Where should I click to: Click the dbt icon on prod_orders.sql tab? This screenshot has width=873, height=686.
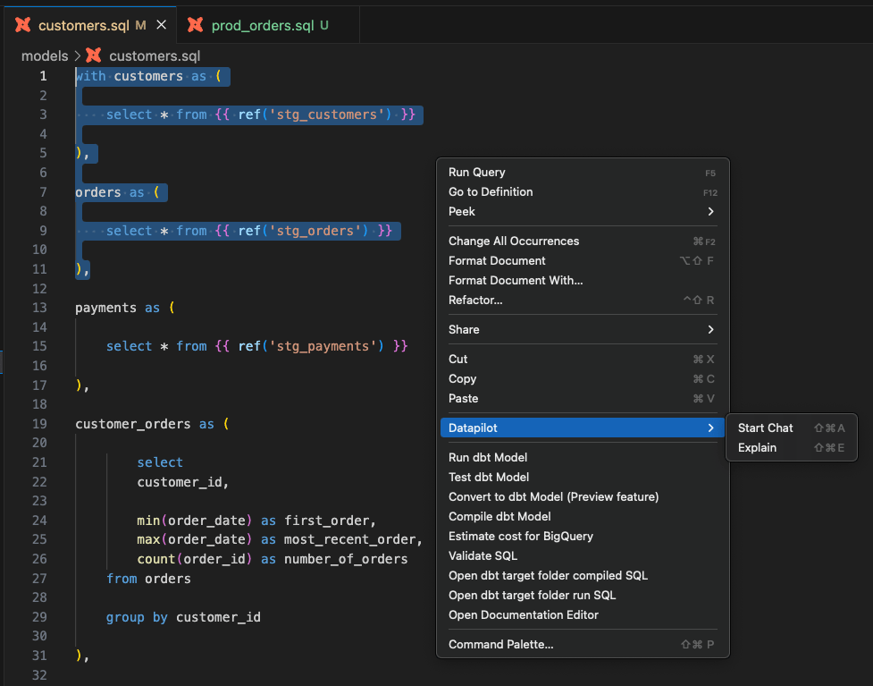[x=196, y=25]
